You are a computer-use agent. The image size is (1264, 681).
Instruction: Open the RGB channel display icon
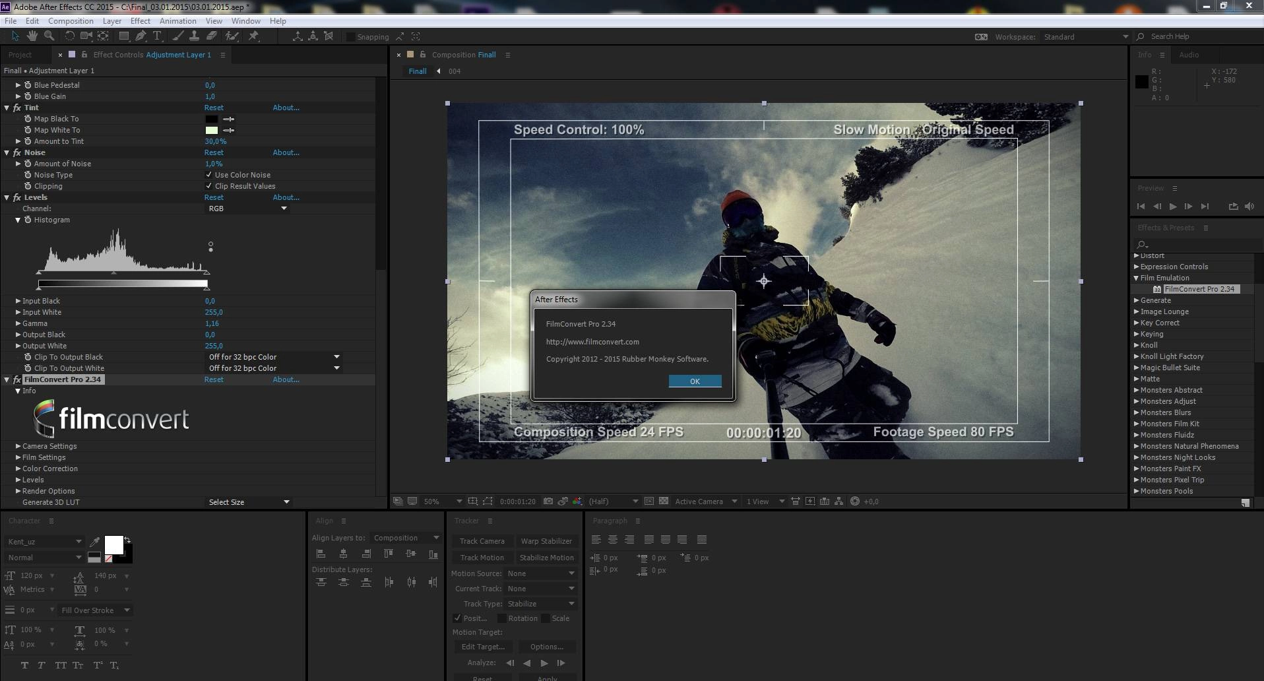pyautogui.click(x=577, y=502)
